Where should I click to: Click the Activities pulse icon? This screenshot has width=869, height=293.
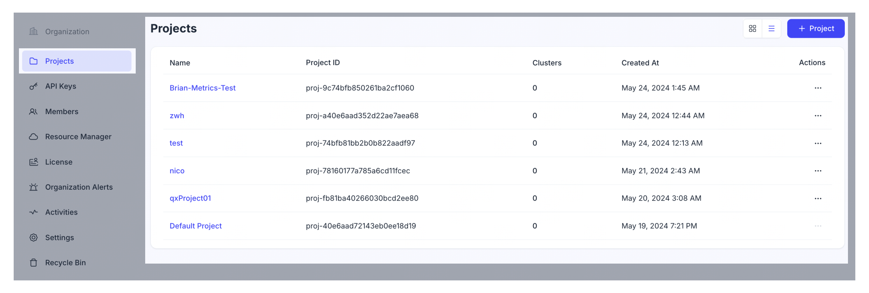33,212
